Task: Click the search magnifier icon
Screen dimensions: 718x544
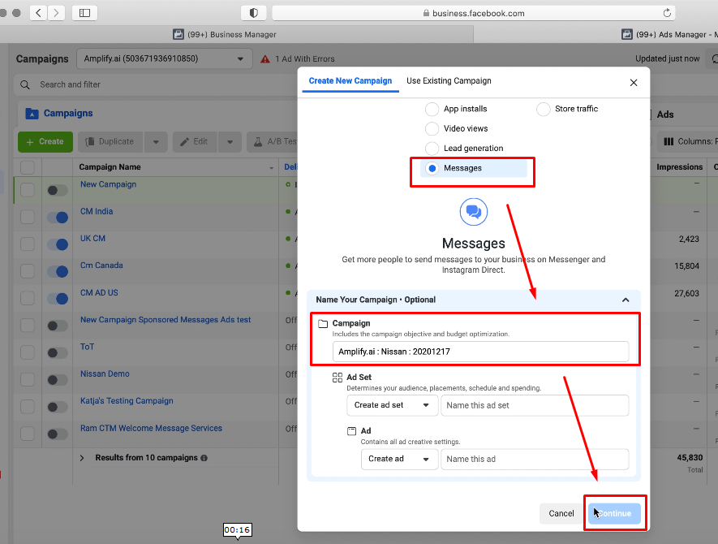Action: (25, 84)
